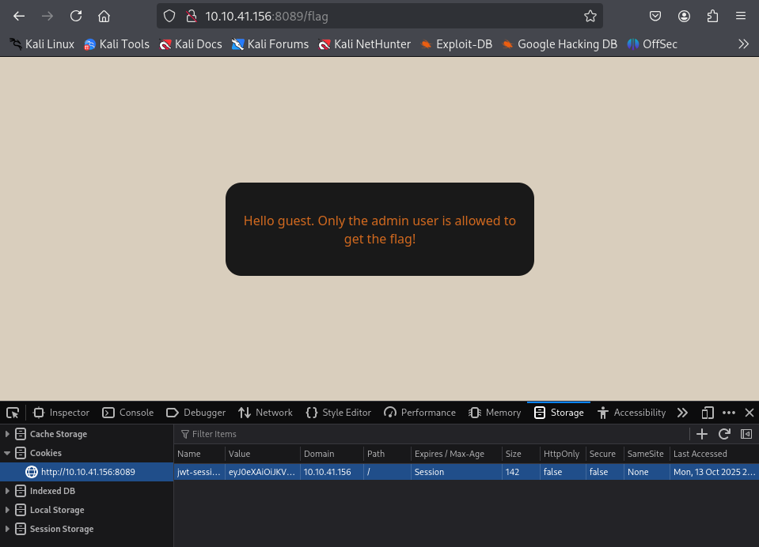The width and height of the screenshot is (759, 547).
Task: Show more bookmarks toolbar items
Action: [x=743, y=44]
